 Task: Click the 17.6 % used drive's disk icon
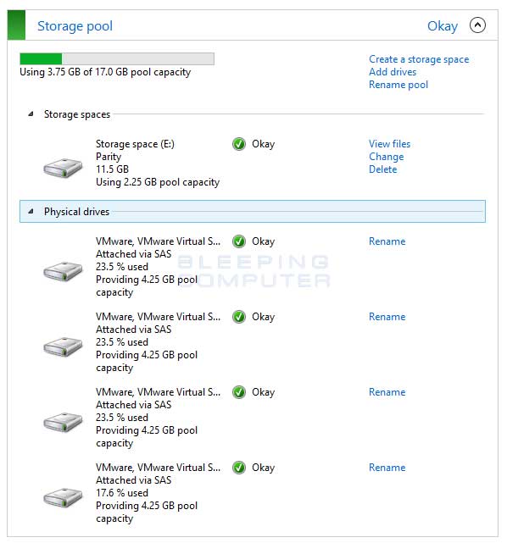pos(63,497)
